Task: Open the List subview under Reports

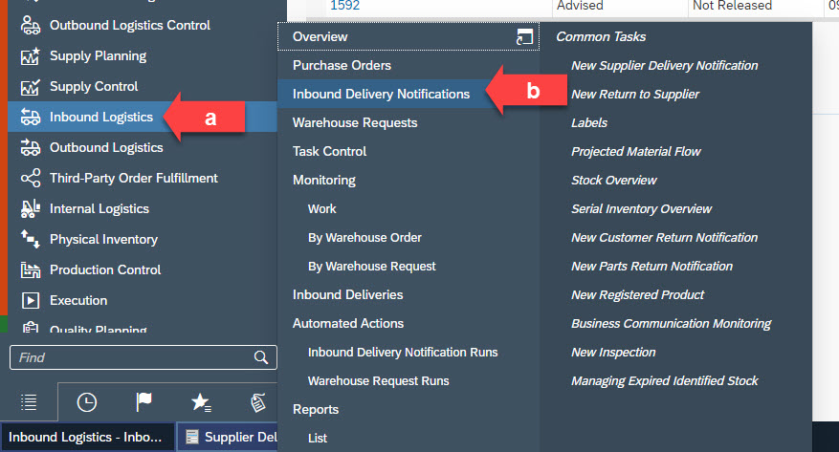Action: click(318, 438)
